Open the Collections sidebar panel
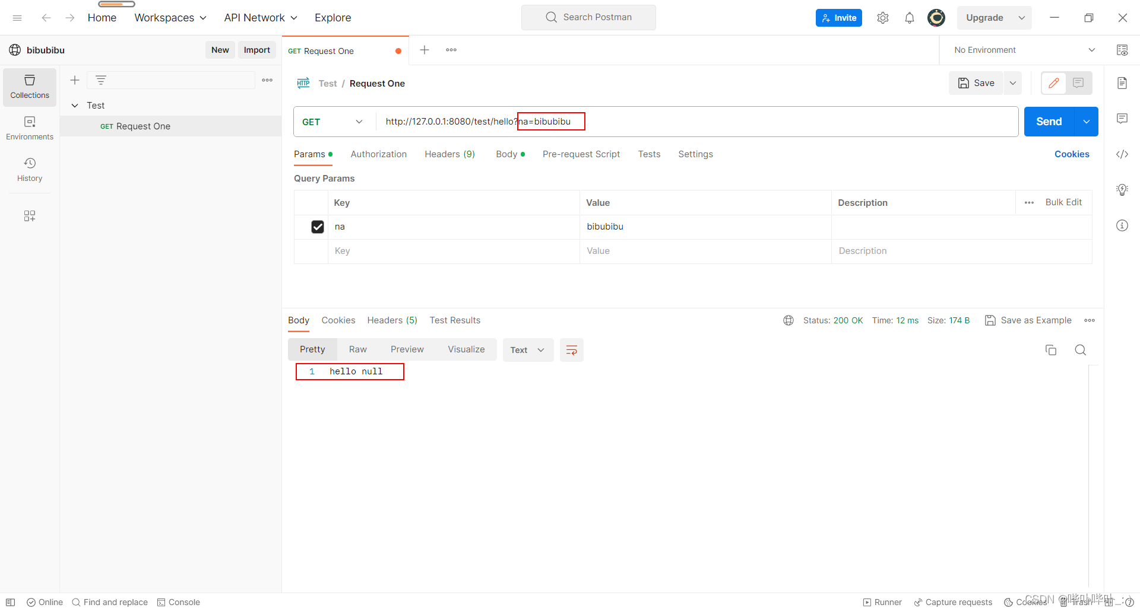The height and width of the screenshot is (611, 1140). 30,87
